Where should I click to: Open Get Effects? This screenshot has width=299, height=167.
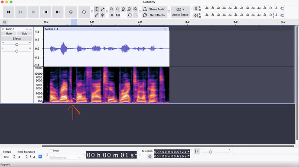click(x=154, y=15)
